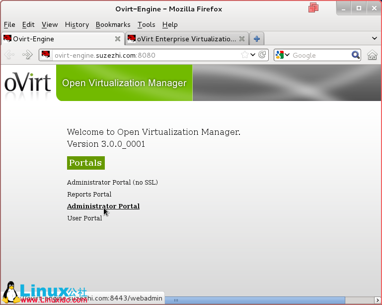Open a new tab with the plus icon
The image size is (382, 305).
pos(257,39)
